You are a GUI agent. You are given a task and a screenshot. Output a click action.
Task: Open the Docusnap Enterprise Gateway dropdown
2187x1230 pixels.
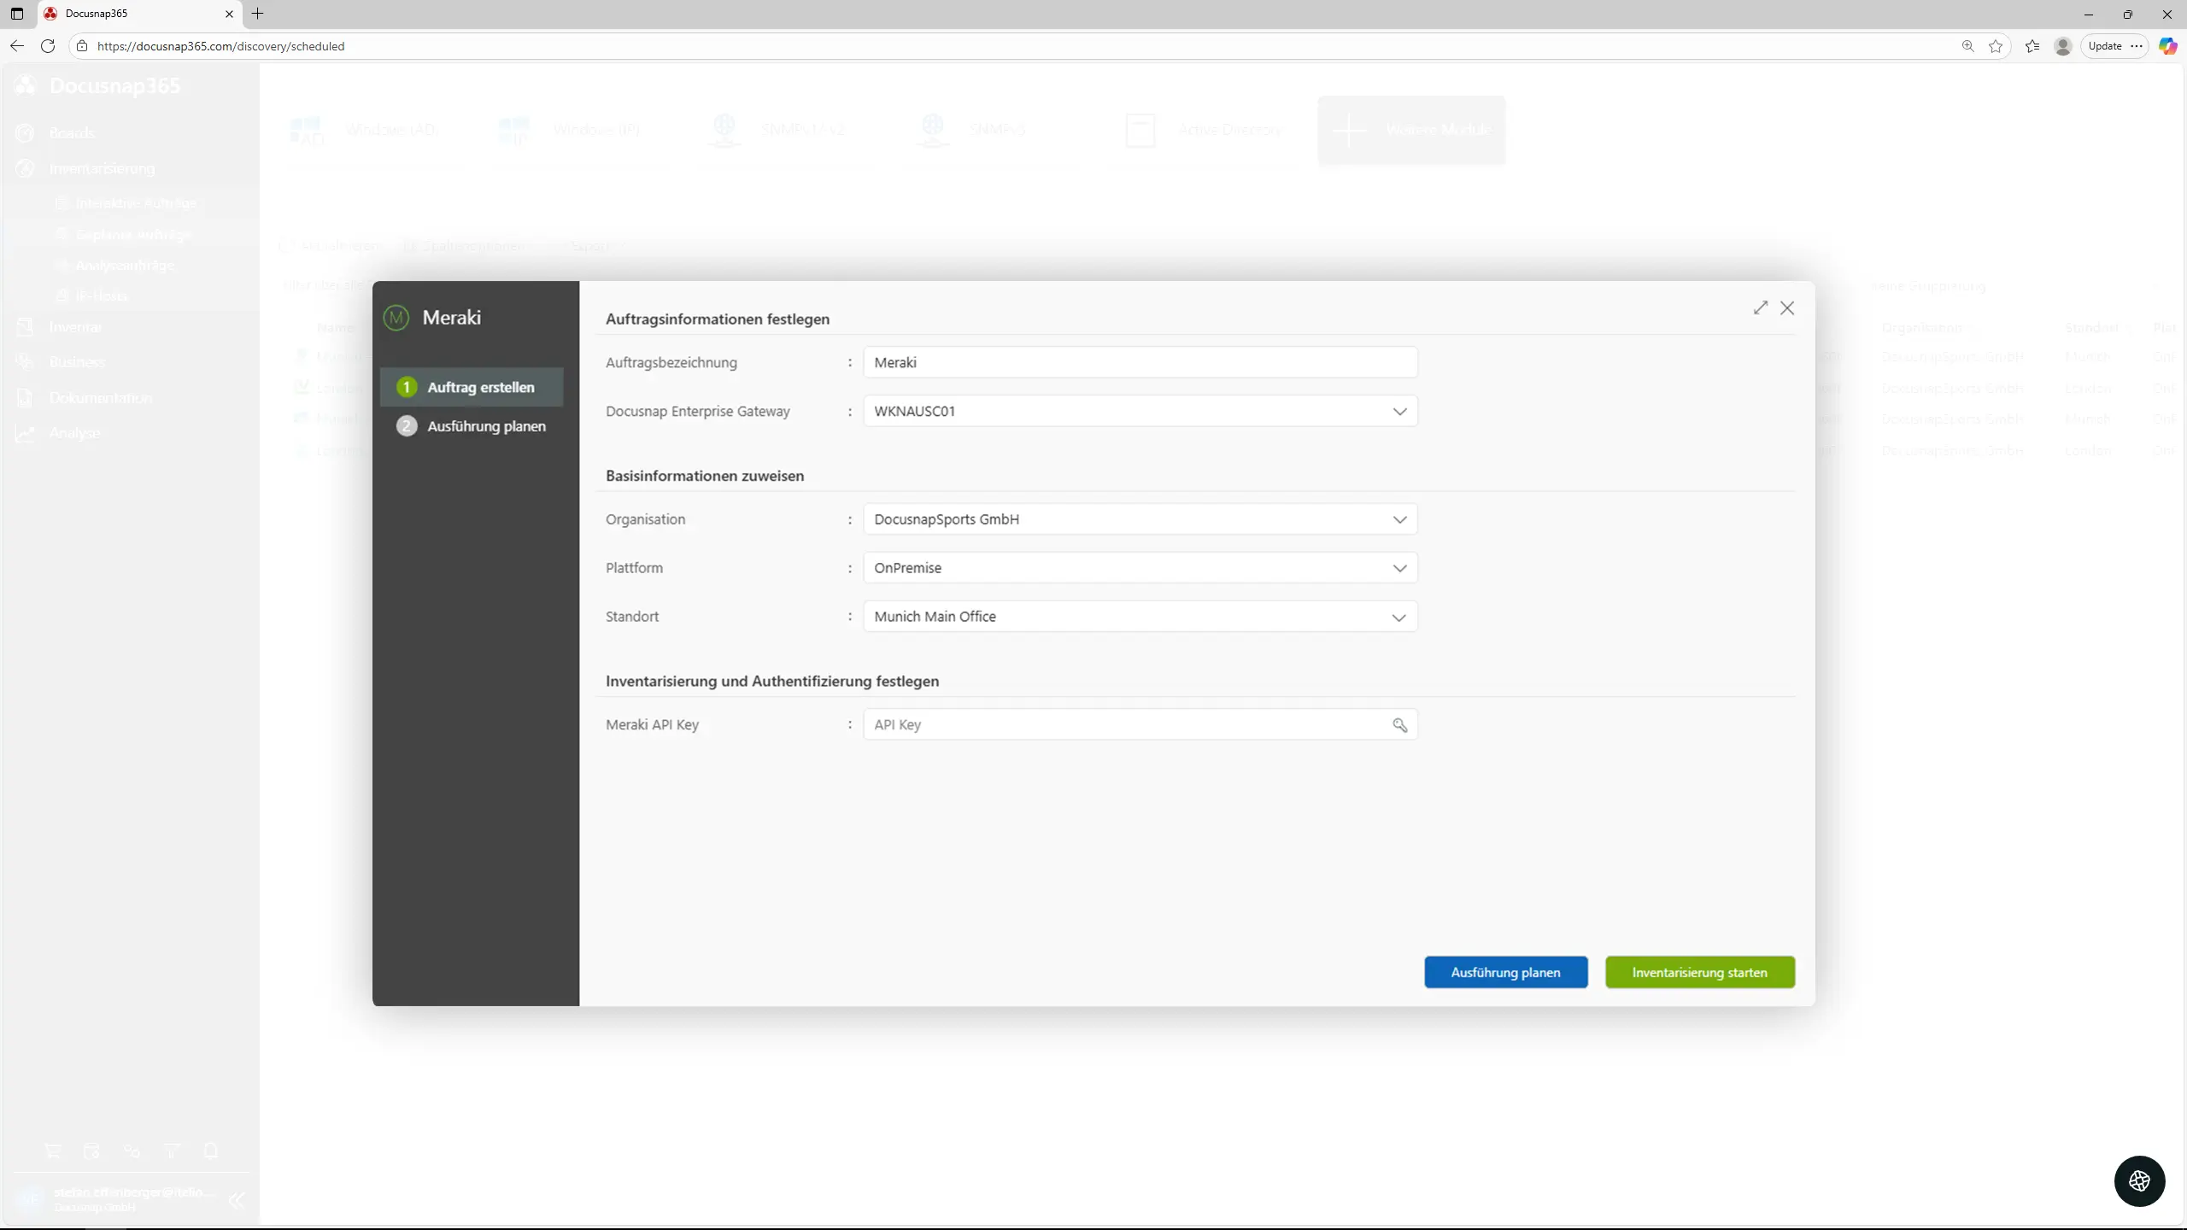click(1140, 411)
